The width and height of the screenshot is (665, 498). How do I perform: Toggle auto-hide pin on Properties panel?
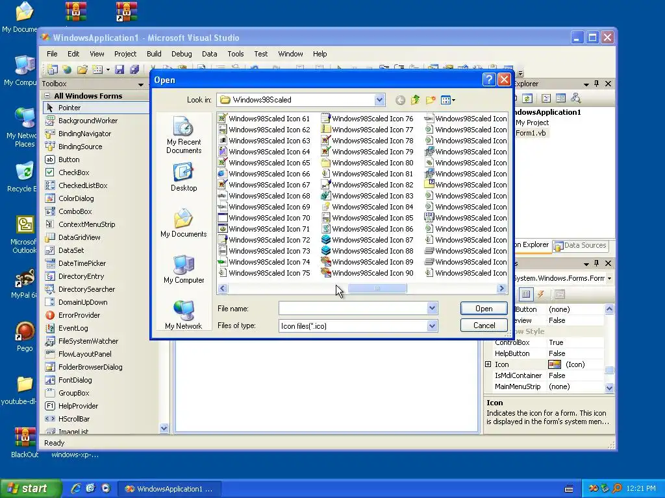coord(596,263)
